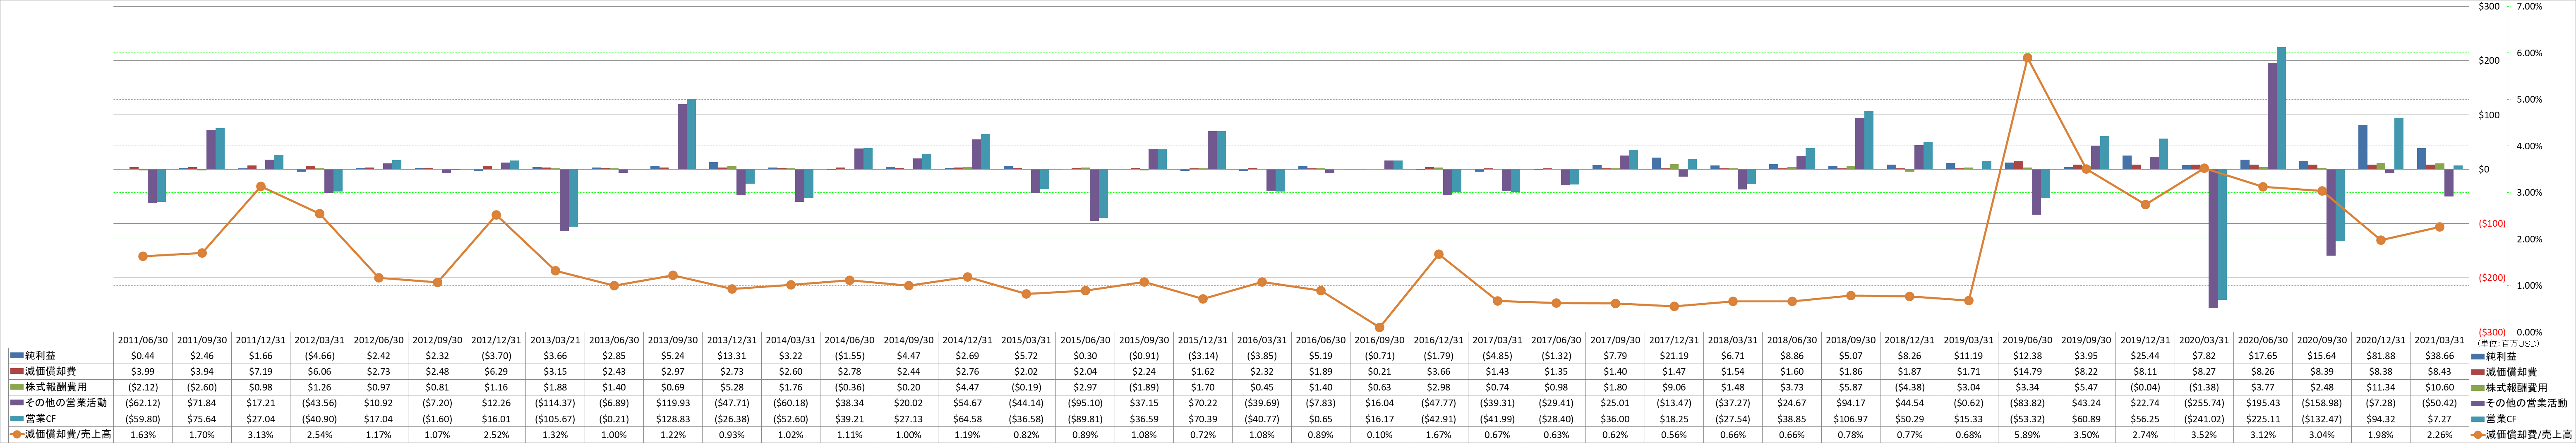2576x443 pixels.
Task: Click the 減価償却費 cell $14.79 for 2019/06/30
Action: click(2027, 372)
